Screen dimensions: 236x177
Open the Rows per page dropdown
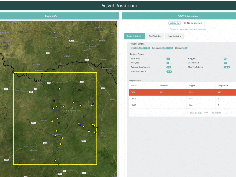coord(206,113)
